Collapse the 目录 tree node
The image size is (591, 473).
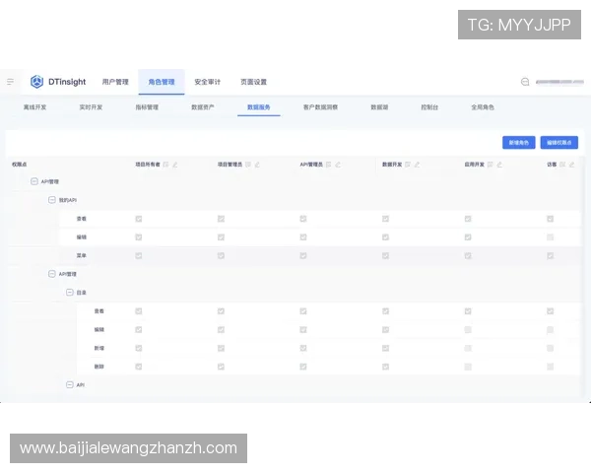point(70,292)
